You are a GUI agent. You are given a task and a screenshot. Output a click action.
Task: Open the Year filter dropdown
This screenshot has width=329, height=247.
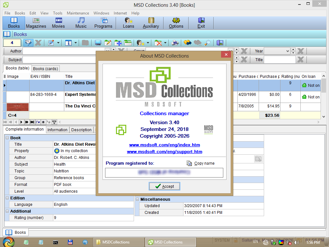coord(288,51)
